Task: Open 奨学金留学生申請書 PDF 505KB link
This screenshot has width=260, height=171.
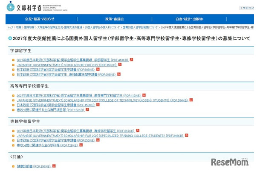Action: [x=56, y=70]
